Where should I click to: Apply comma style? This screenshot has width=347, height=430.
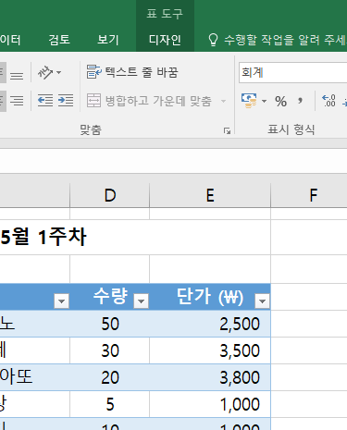300,101
